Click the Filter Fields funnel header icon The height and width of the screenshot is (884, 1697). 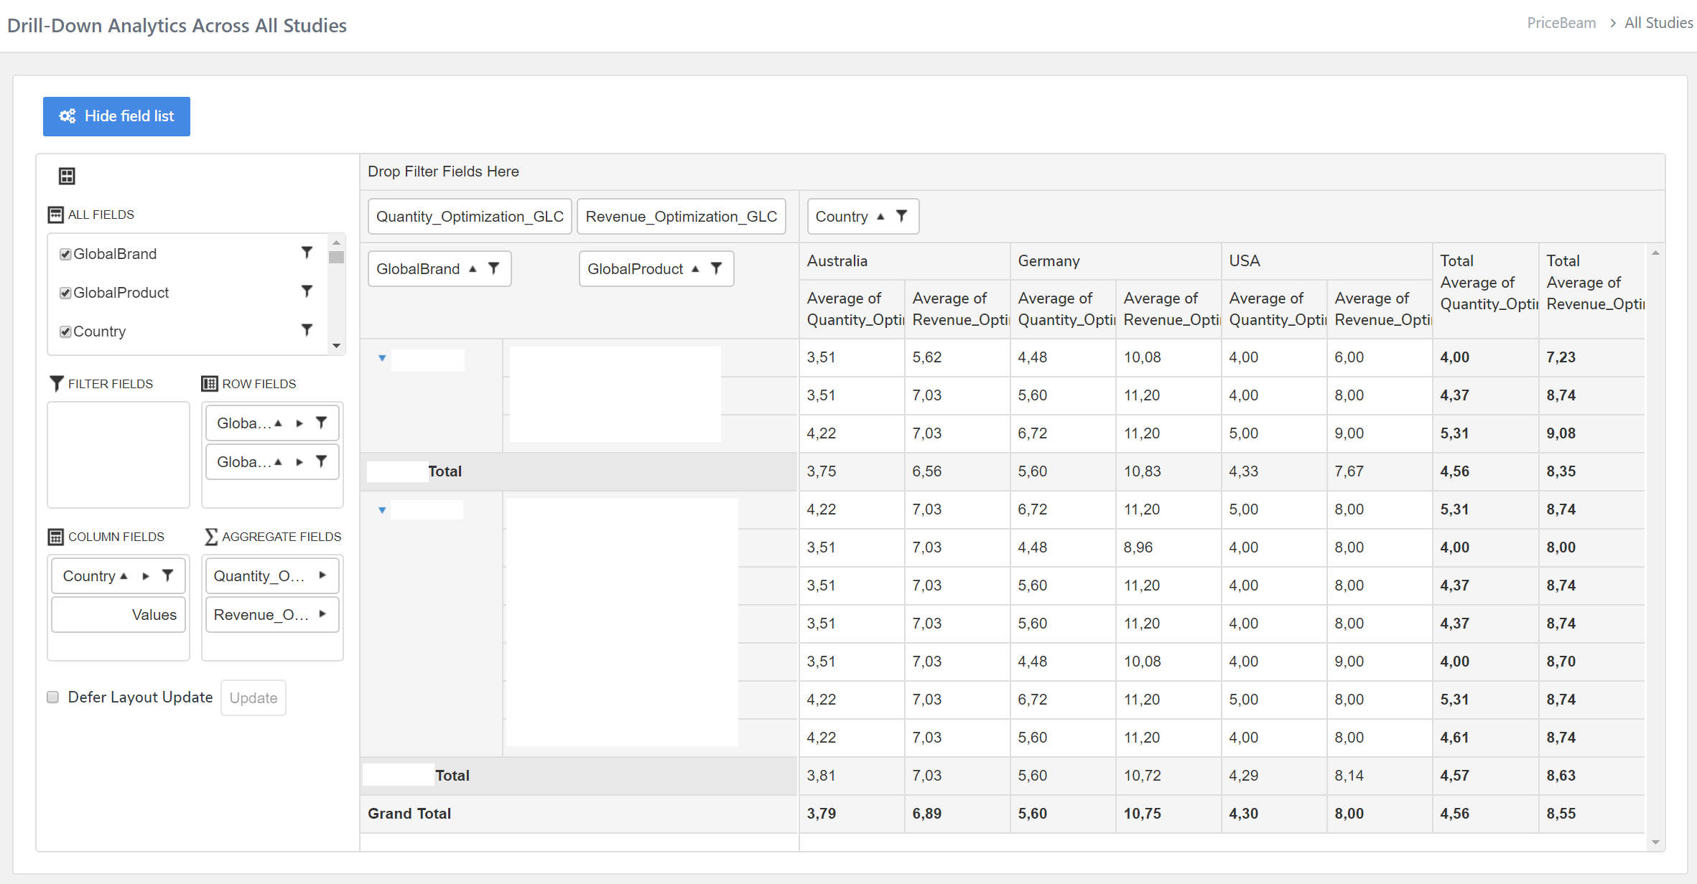click(x=56, y=384)
